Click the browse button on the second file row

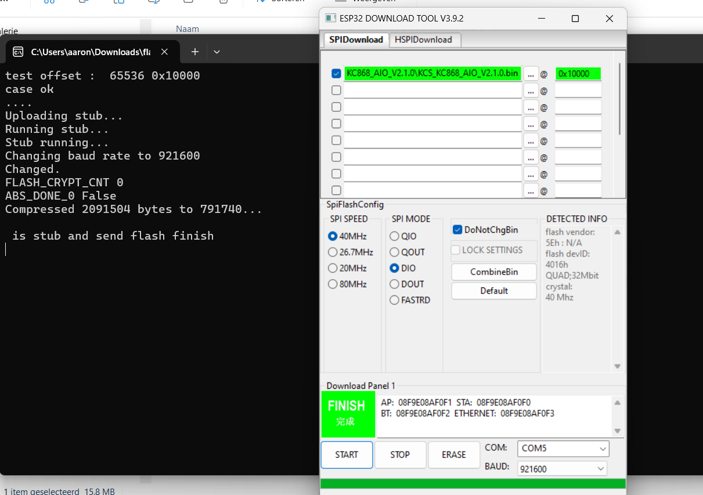[531, 91]
